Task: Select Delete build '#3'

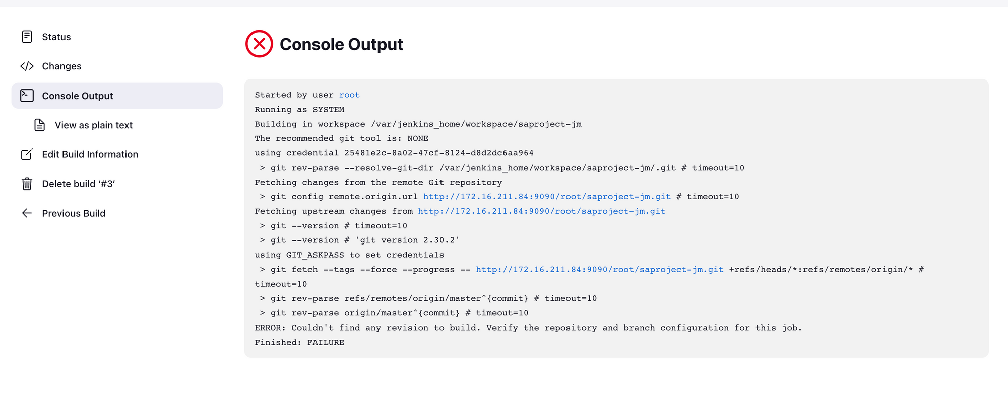Action: point(79,184)
